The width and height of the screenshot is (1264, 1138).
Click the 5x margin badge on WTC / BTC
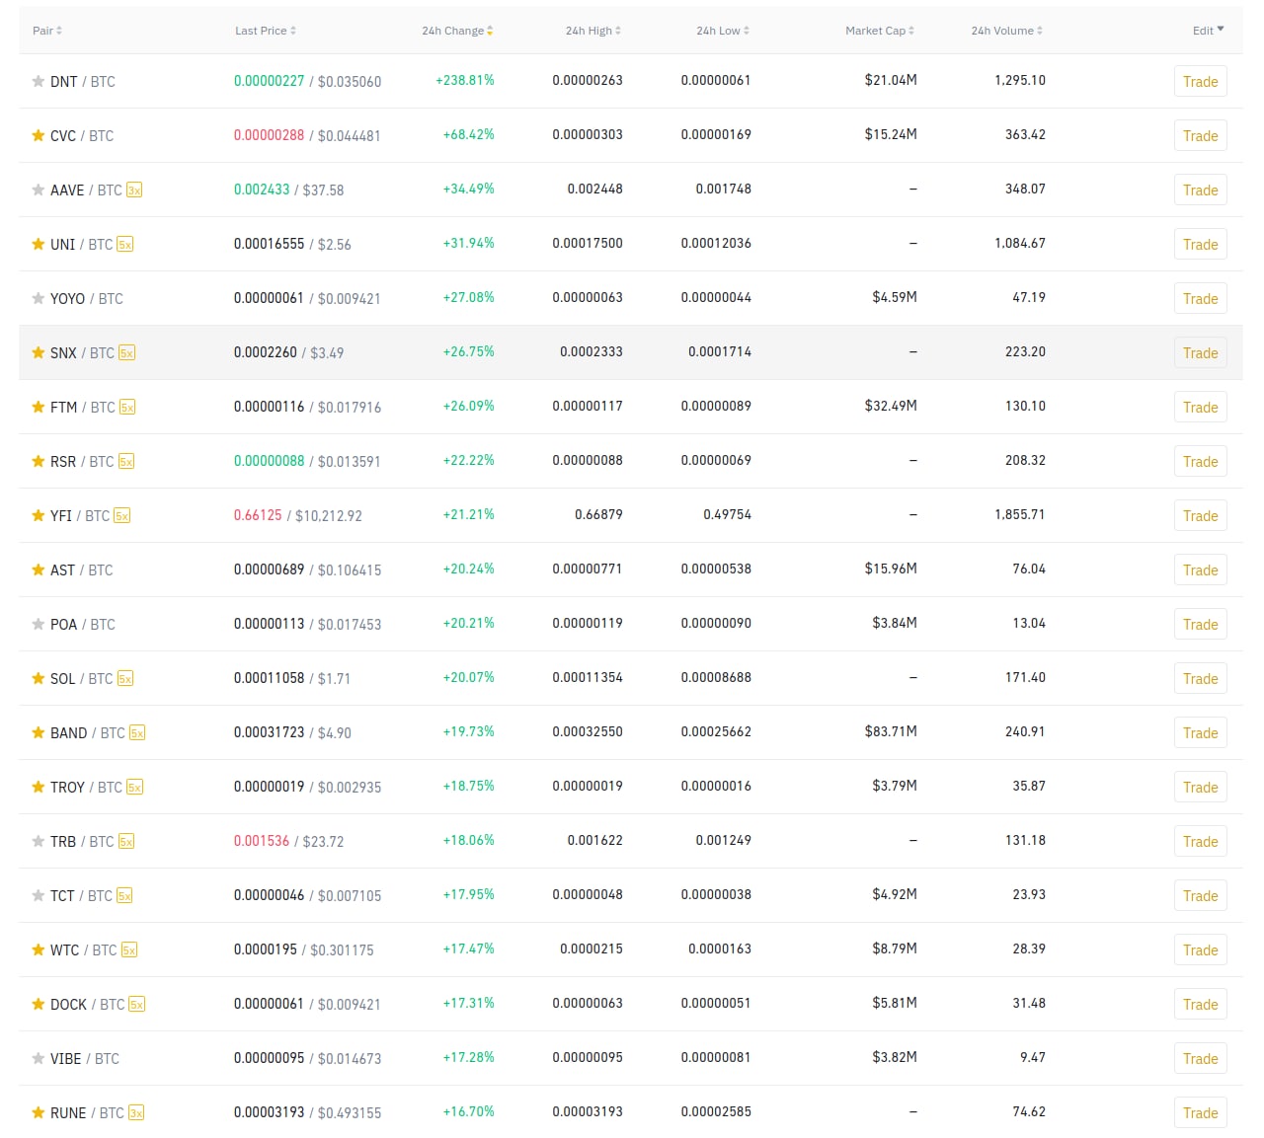click(x=129, y=949)
